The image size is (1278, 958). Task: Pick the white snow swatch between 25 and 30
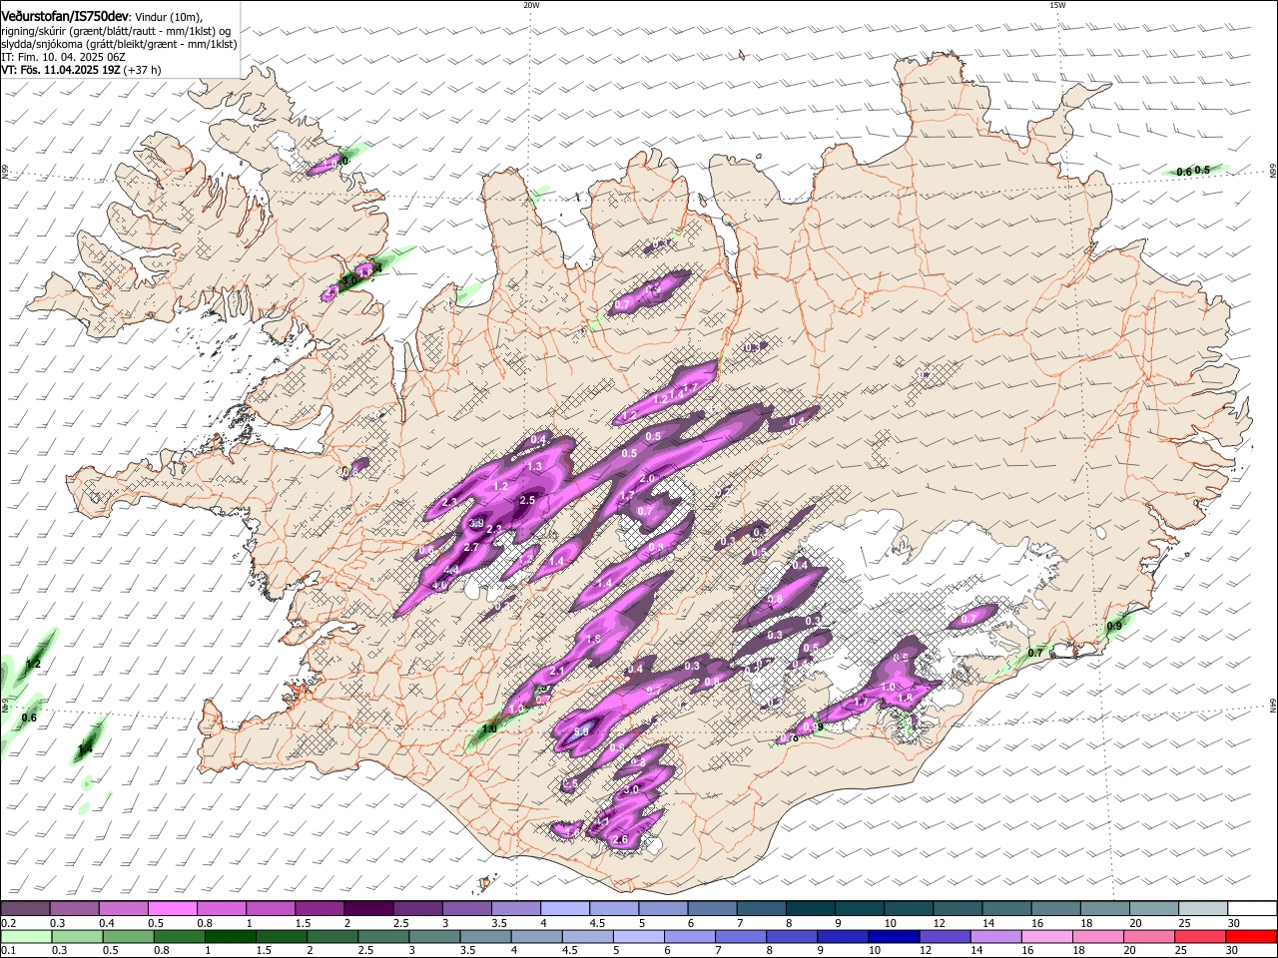pos(1203,908)
